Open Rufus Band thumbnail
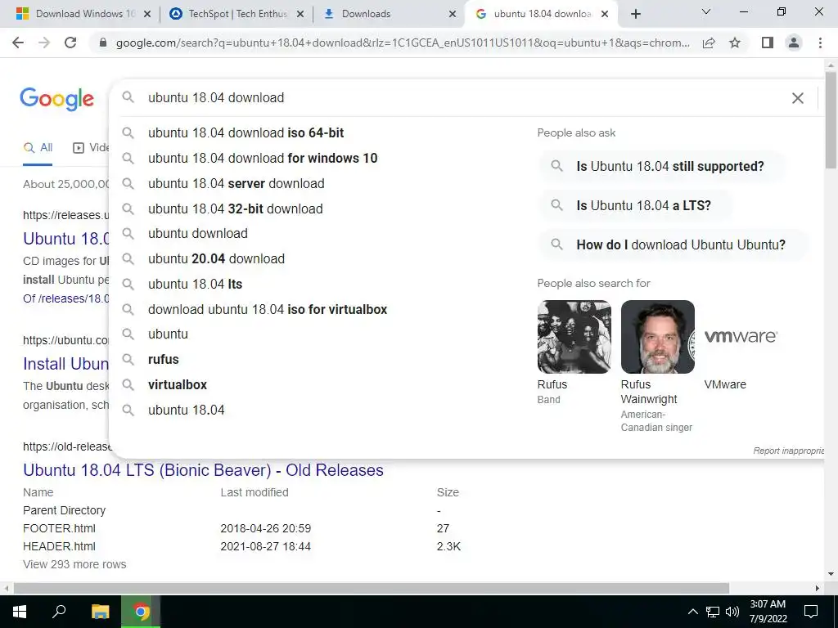The image size is (838, 628). tap(574, 337)
